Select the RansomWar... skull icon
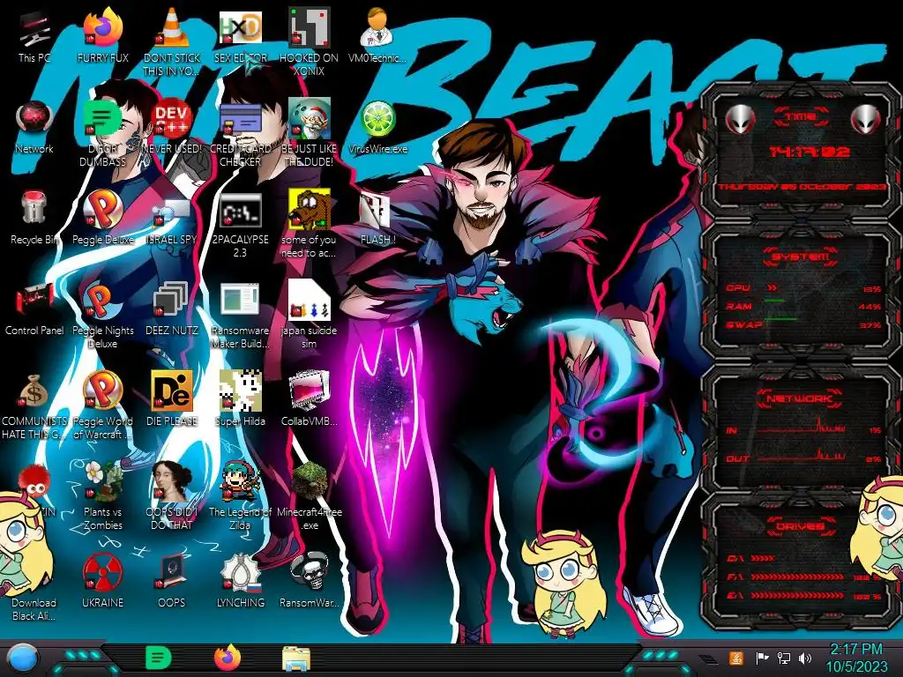Viewport: 903px width, 677px height. [309, 580]
